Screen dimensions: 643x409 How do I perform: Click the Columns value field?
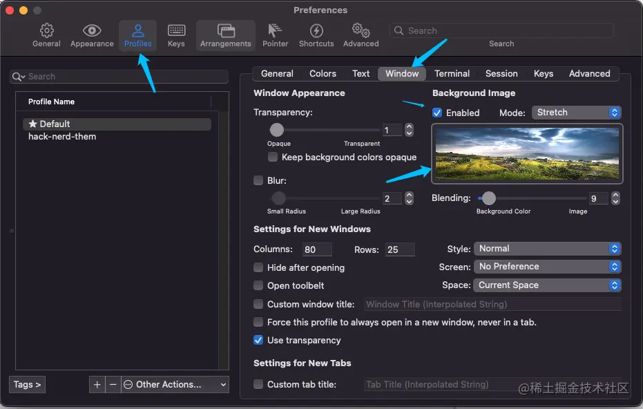317,249
